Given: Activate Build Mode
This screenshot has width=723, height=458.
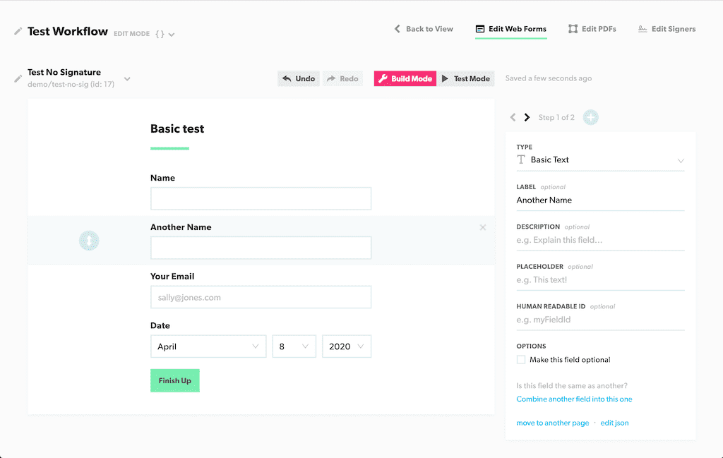Looking at the screenshot, I should click(x=405, y=78).
